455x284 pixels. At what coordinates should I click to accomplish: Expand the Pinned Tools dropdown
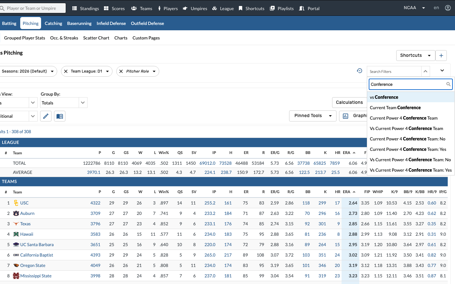313,116
